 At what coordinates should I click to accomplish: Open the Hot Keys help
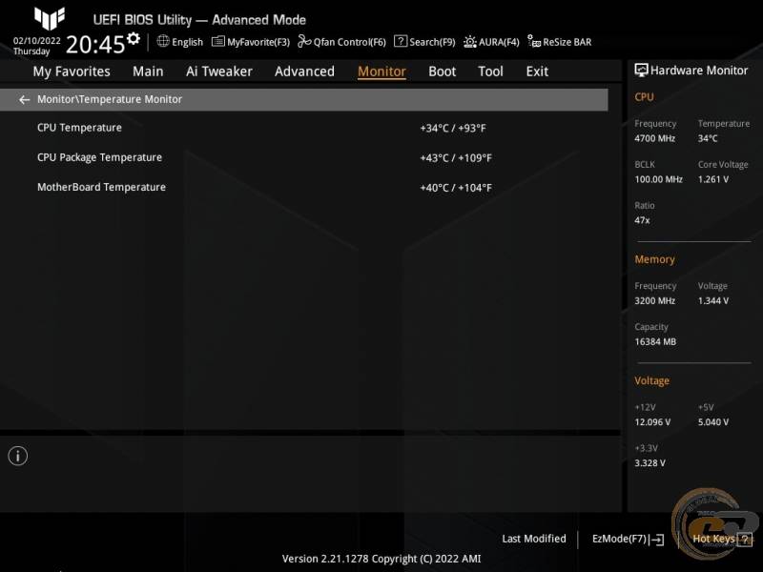[x=722, y=539]
